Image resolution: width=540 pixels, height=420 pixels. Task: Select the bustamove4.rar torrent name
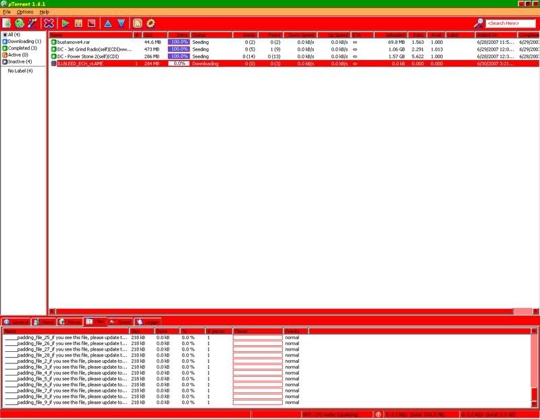74,42
